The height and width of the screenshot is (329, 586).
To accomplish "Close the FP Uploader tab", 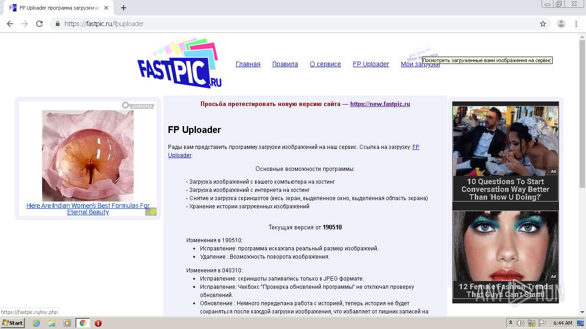I will point(106,8).
